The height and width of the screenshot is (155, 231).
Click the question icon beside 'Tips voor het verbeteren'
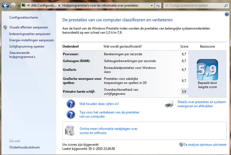71,115
